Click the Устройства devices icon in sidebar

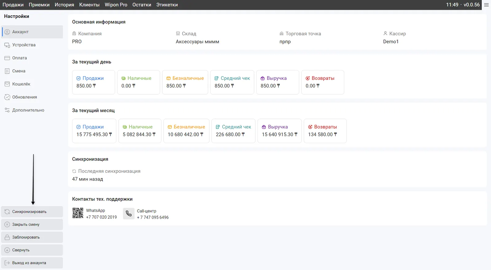click(7, 45)
